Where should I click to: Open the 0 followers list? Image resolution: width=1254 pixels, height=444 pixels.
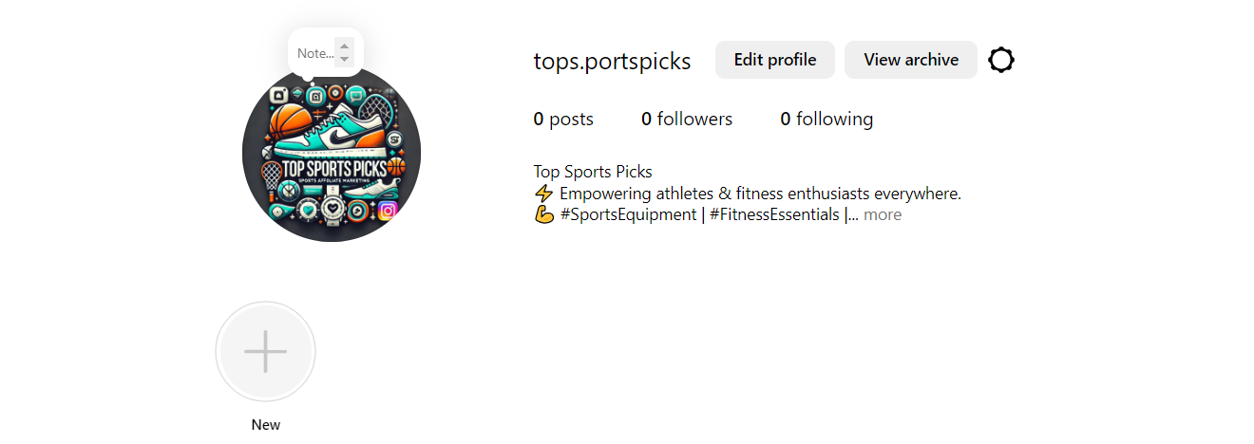coord(687,119)
